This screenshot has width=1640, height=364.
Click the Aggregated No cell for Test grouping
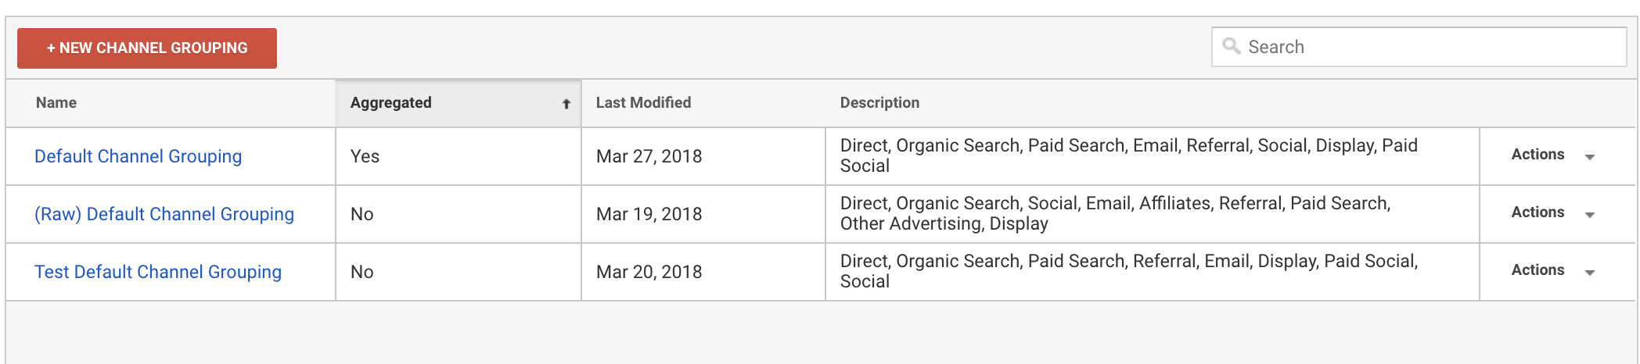pyautogui.click(x=362, y=272)
